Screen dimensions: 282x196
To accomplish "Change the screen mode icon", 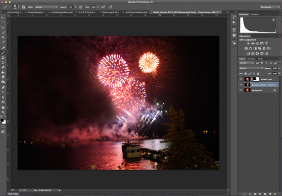I will [3, 132].
